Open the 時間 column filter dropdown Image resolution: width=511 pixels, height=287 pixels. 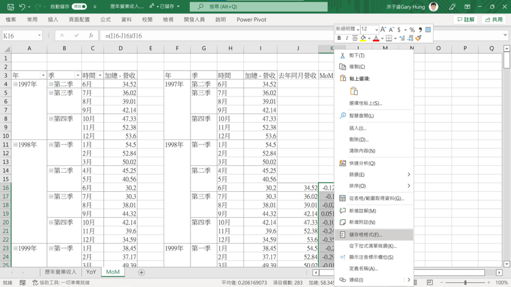click(x=100, y=76)
